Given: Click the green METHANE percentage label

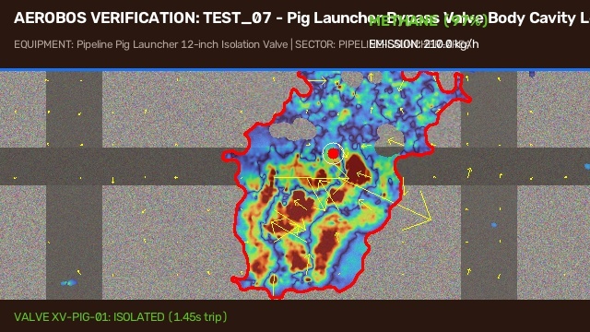Looking at the screenshot, I should pyautogui.click(x=428, y=20).
